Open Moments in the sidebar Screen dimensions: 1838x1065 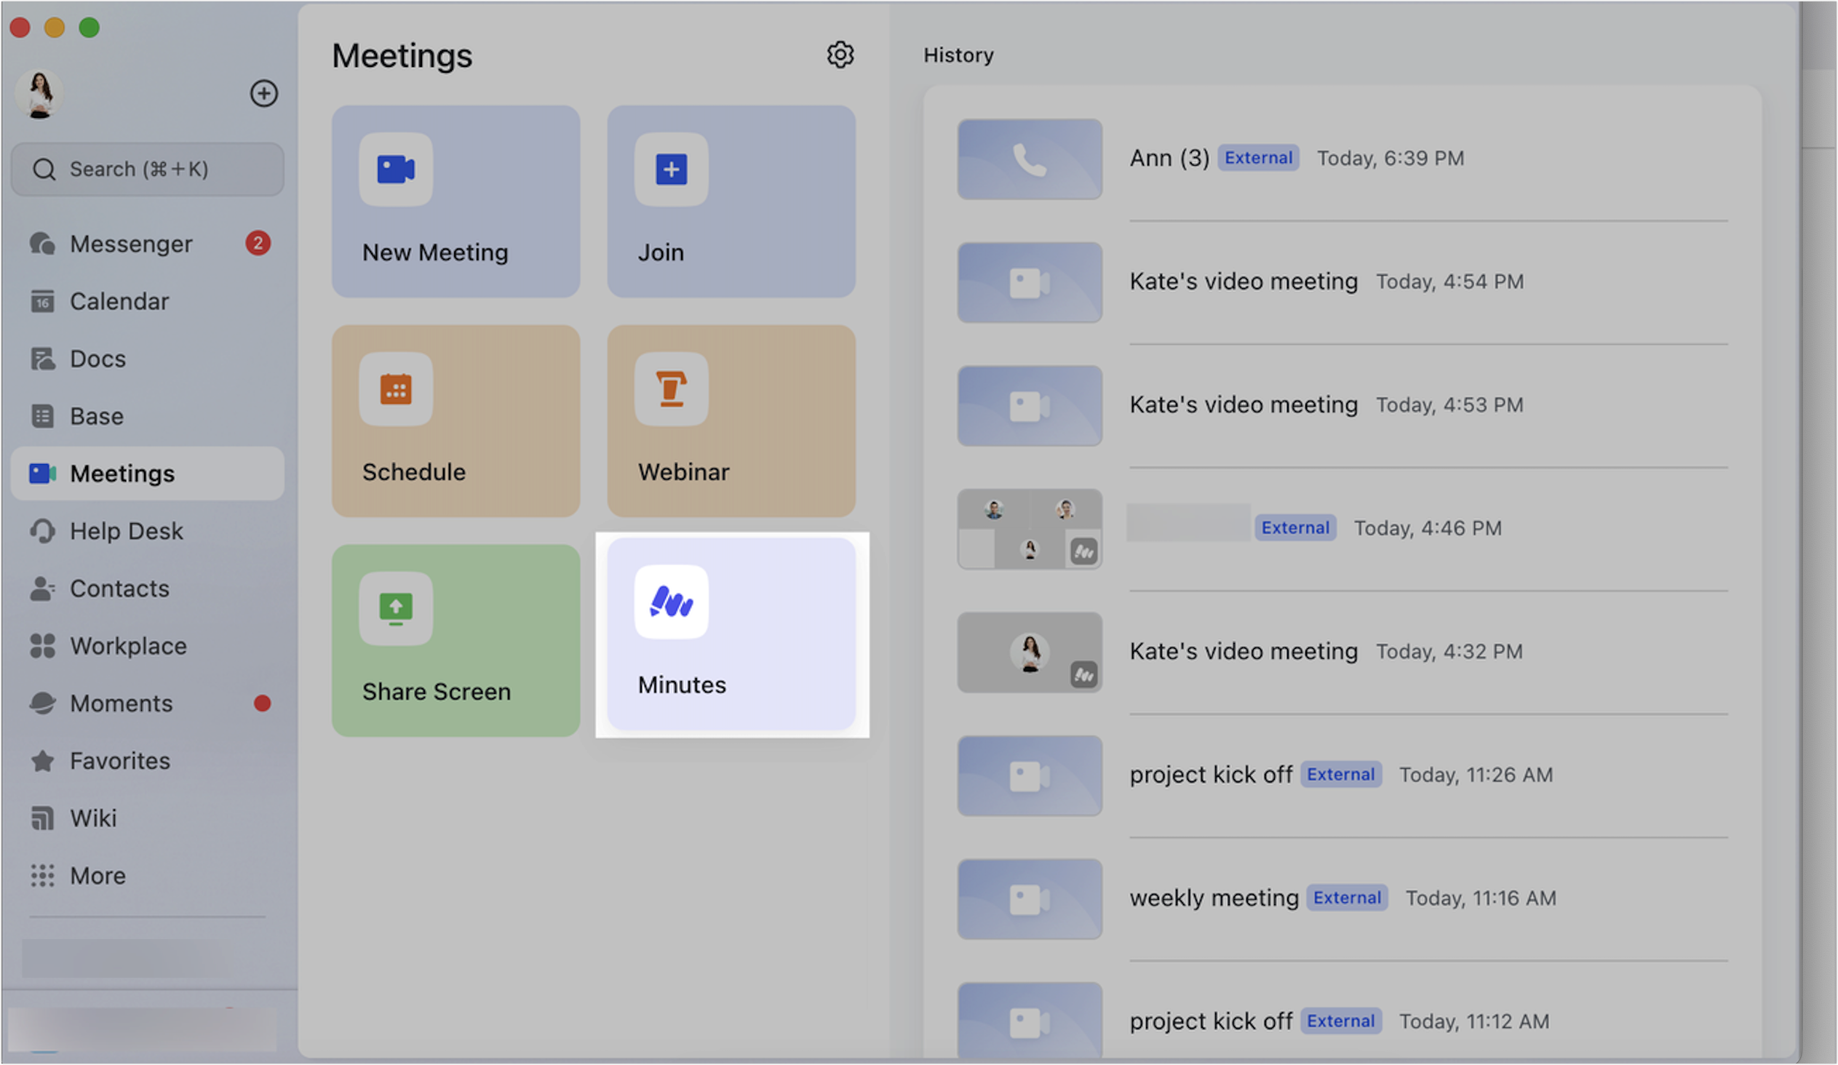(147, 703)
